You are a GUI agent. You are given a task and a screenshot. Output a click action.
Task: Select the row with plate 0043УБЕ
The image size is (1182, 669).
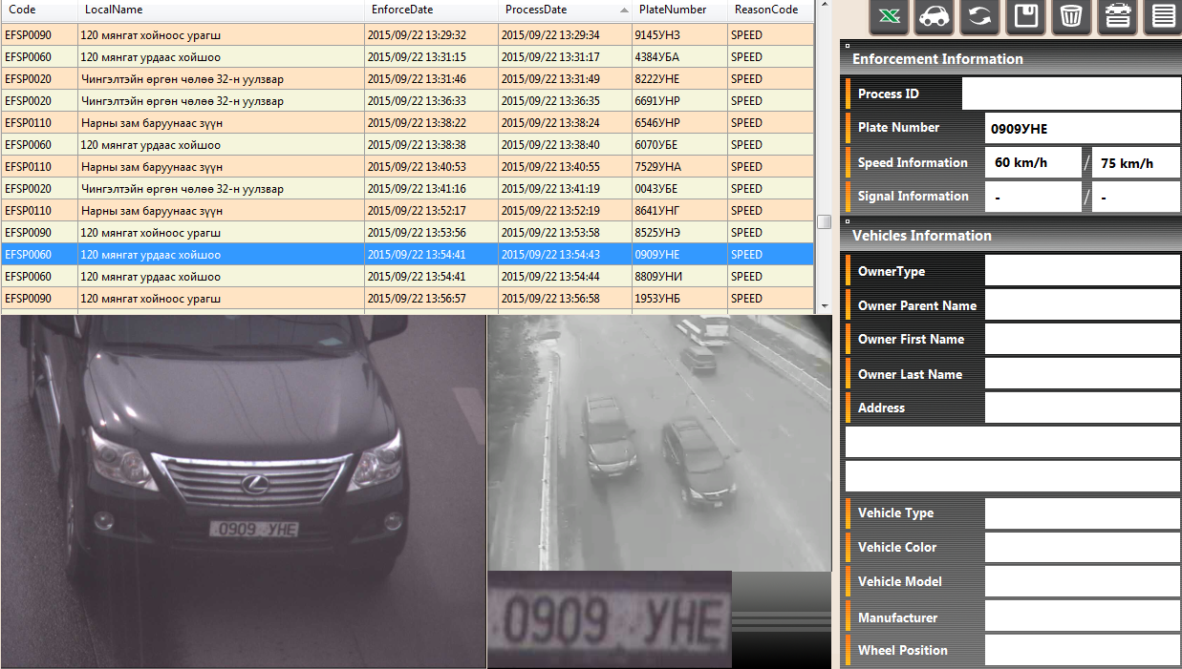coord(407,189)
